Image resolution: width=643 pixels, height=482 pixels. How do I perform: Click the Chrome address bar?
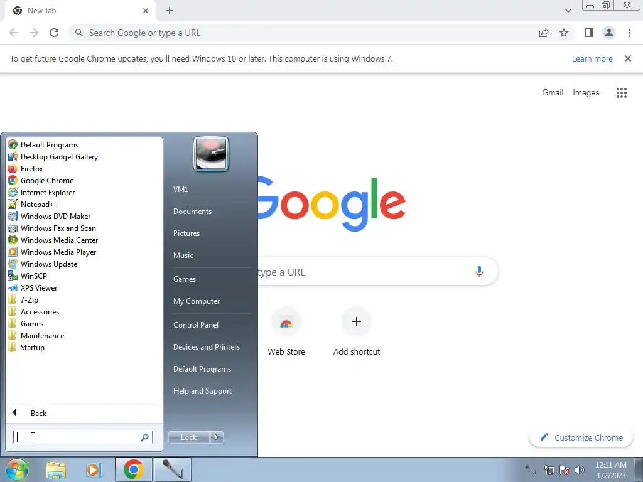[x=303, y=33]
